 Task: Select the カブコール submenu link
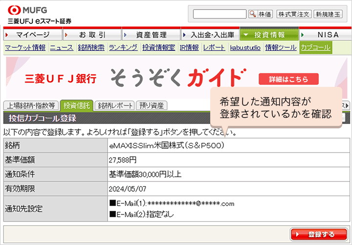click(x=316, y=47)
